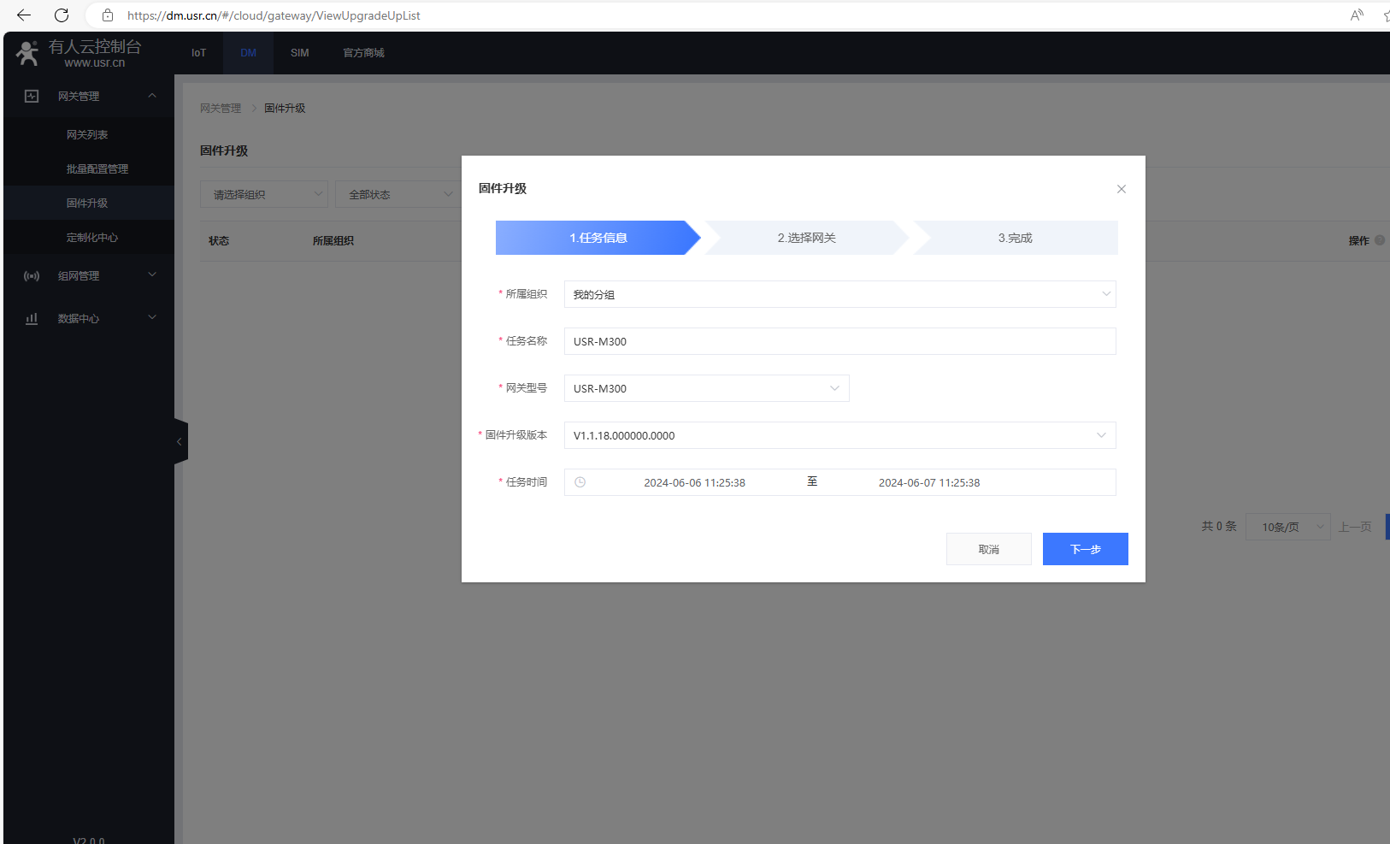This screenshot has height=844, width=1390.
Task: Open the SIM top navigation tab
Action: click(299, 53)
